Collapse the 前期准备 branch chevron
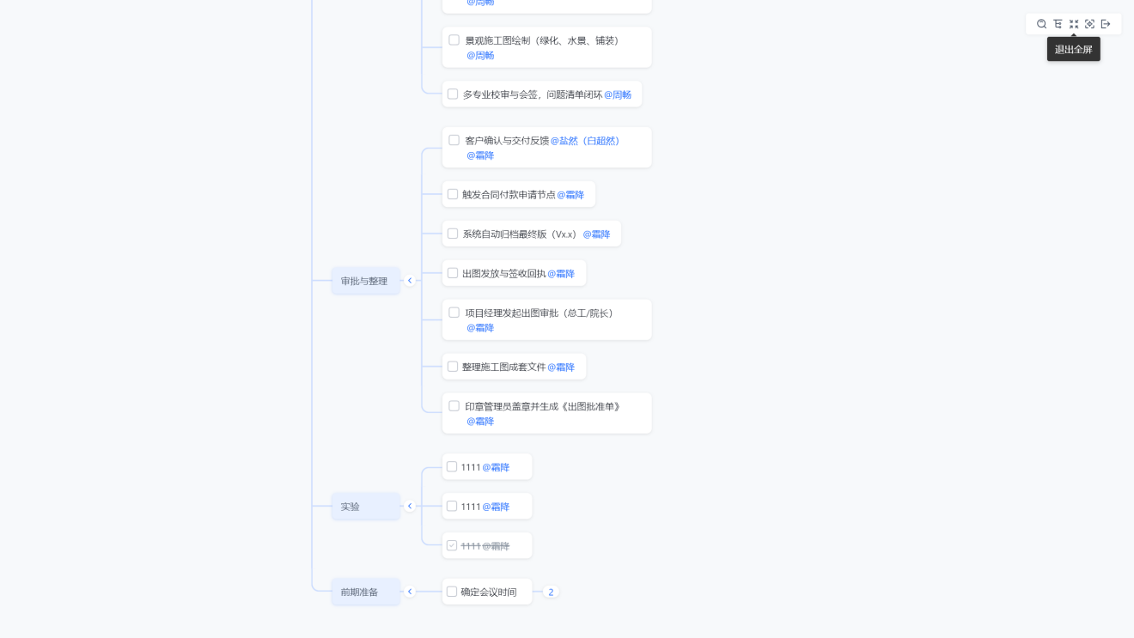Screen dimensions: 1134x638 point(410,592)
